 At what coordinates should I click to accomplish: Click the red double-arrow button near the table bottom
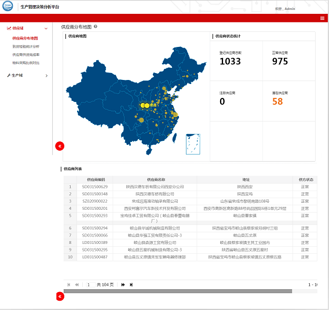(x=60, y=296)
